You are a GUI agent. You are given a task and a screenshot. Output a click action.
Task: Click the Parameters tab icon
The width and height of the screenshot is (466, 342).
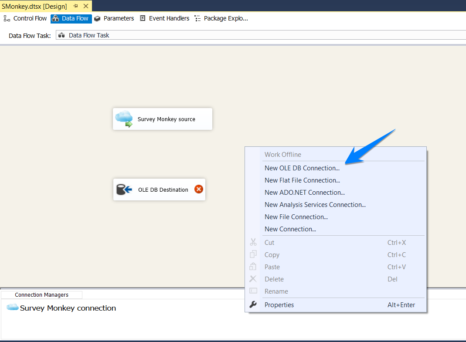(x=97, y=19)
